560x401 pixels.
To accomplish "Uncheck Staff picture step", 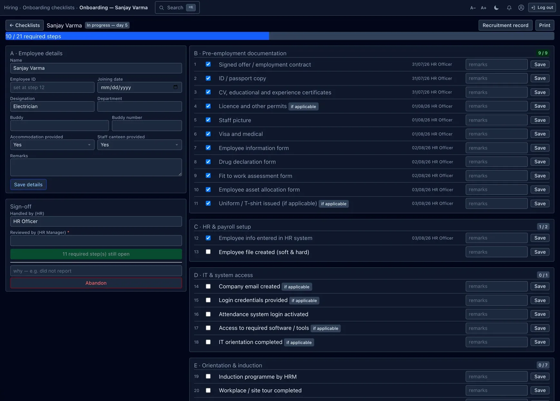I will 208,120.
